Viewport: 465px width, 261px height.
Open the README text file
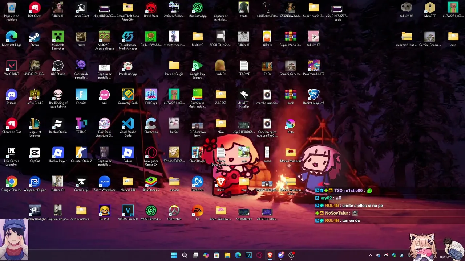(244, 68)
